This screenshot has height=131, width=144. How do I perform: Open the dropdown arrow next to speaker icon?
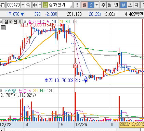click(x=40, y=5)
